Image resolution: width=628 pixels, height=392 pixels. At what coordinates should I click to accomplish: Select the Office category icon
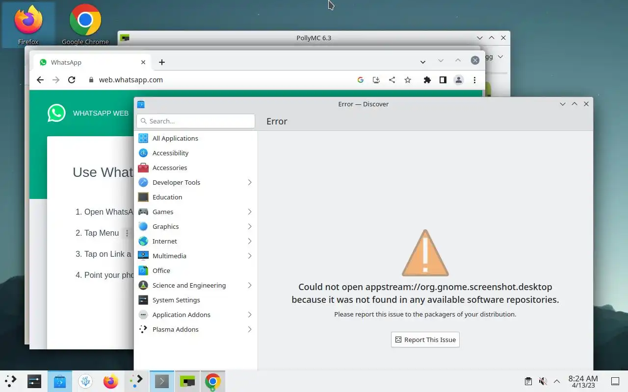coord(143,270)
